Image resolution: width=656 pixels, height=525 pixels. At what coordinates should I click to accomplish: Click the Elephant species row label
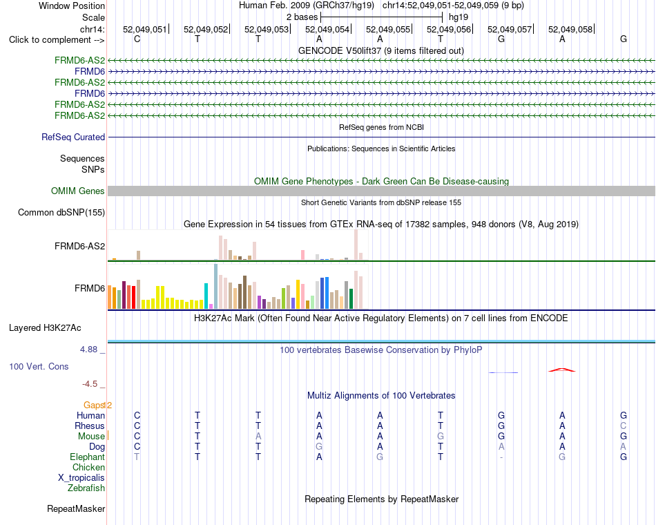(x=87, y=457)
